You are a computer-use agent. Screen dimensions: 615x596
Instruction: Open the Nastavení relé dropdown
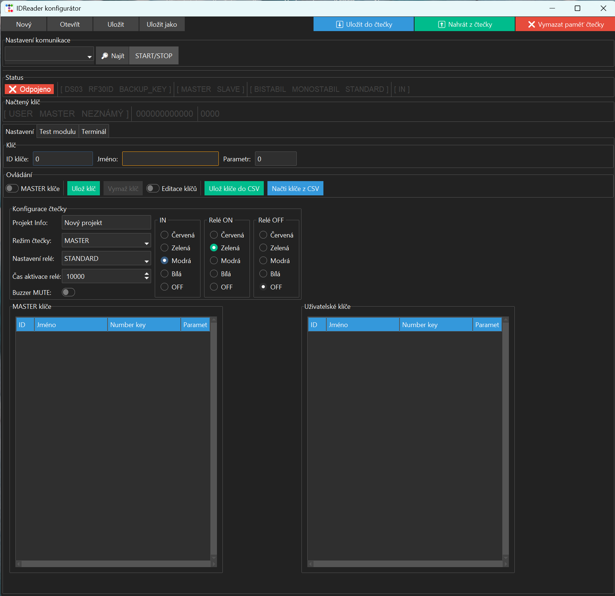click(106, 259)
